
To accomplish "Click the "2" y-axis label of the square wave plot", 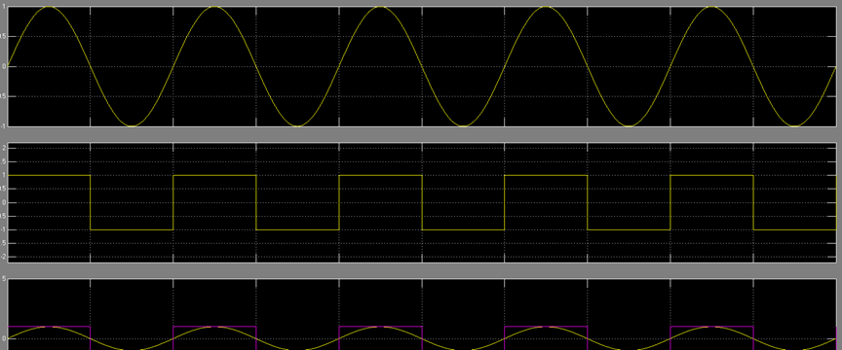I will point(4,148).
